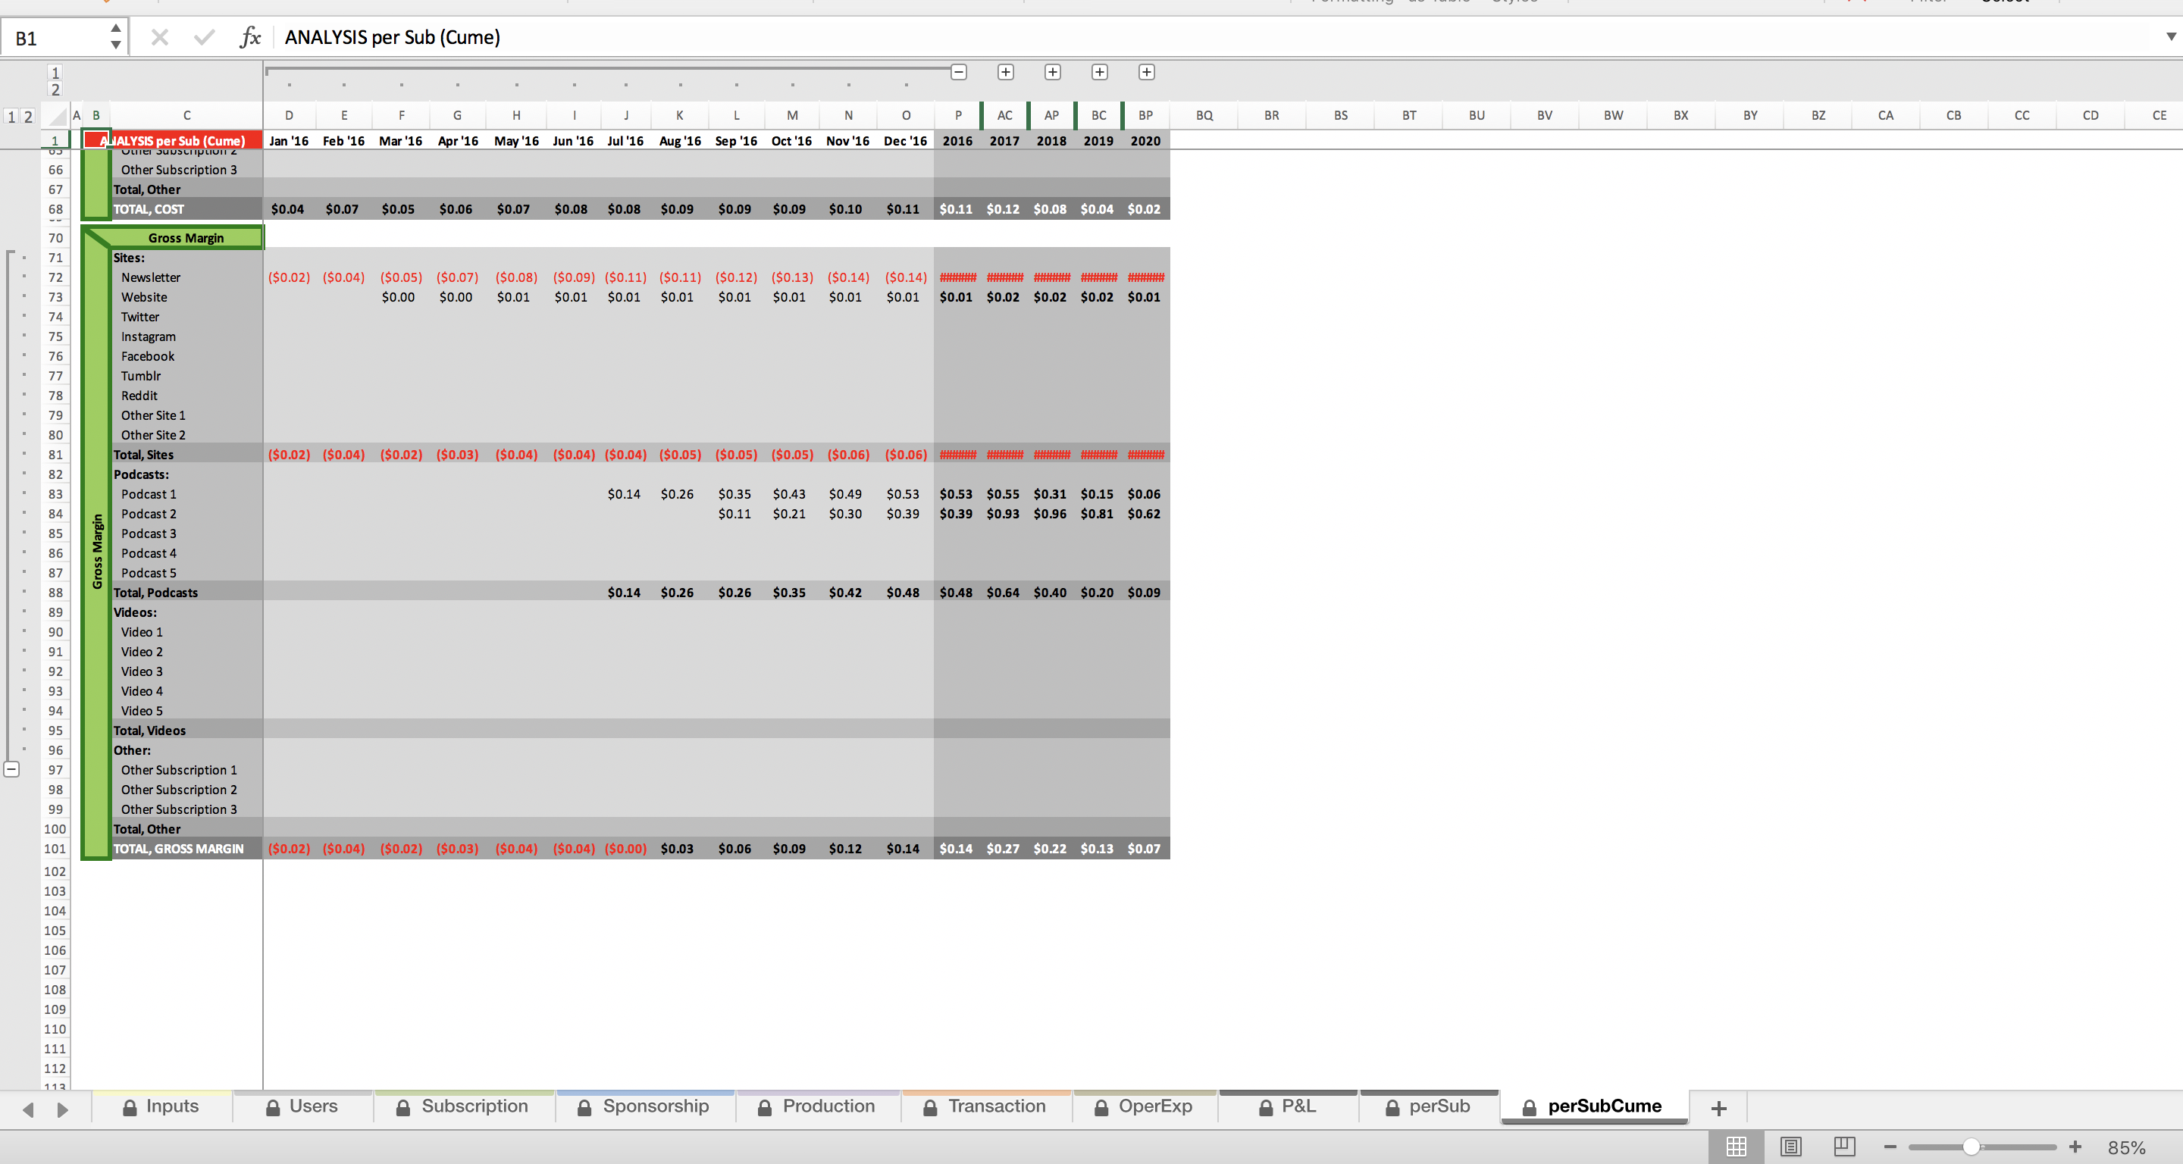Click the zoom out minus button
The width and height of the screenshot is (2183, 1164).
1890,1147
